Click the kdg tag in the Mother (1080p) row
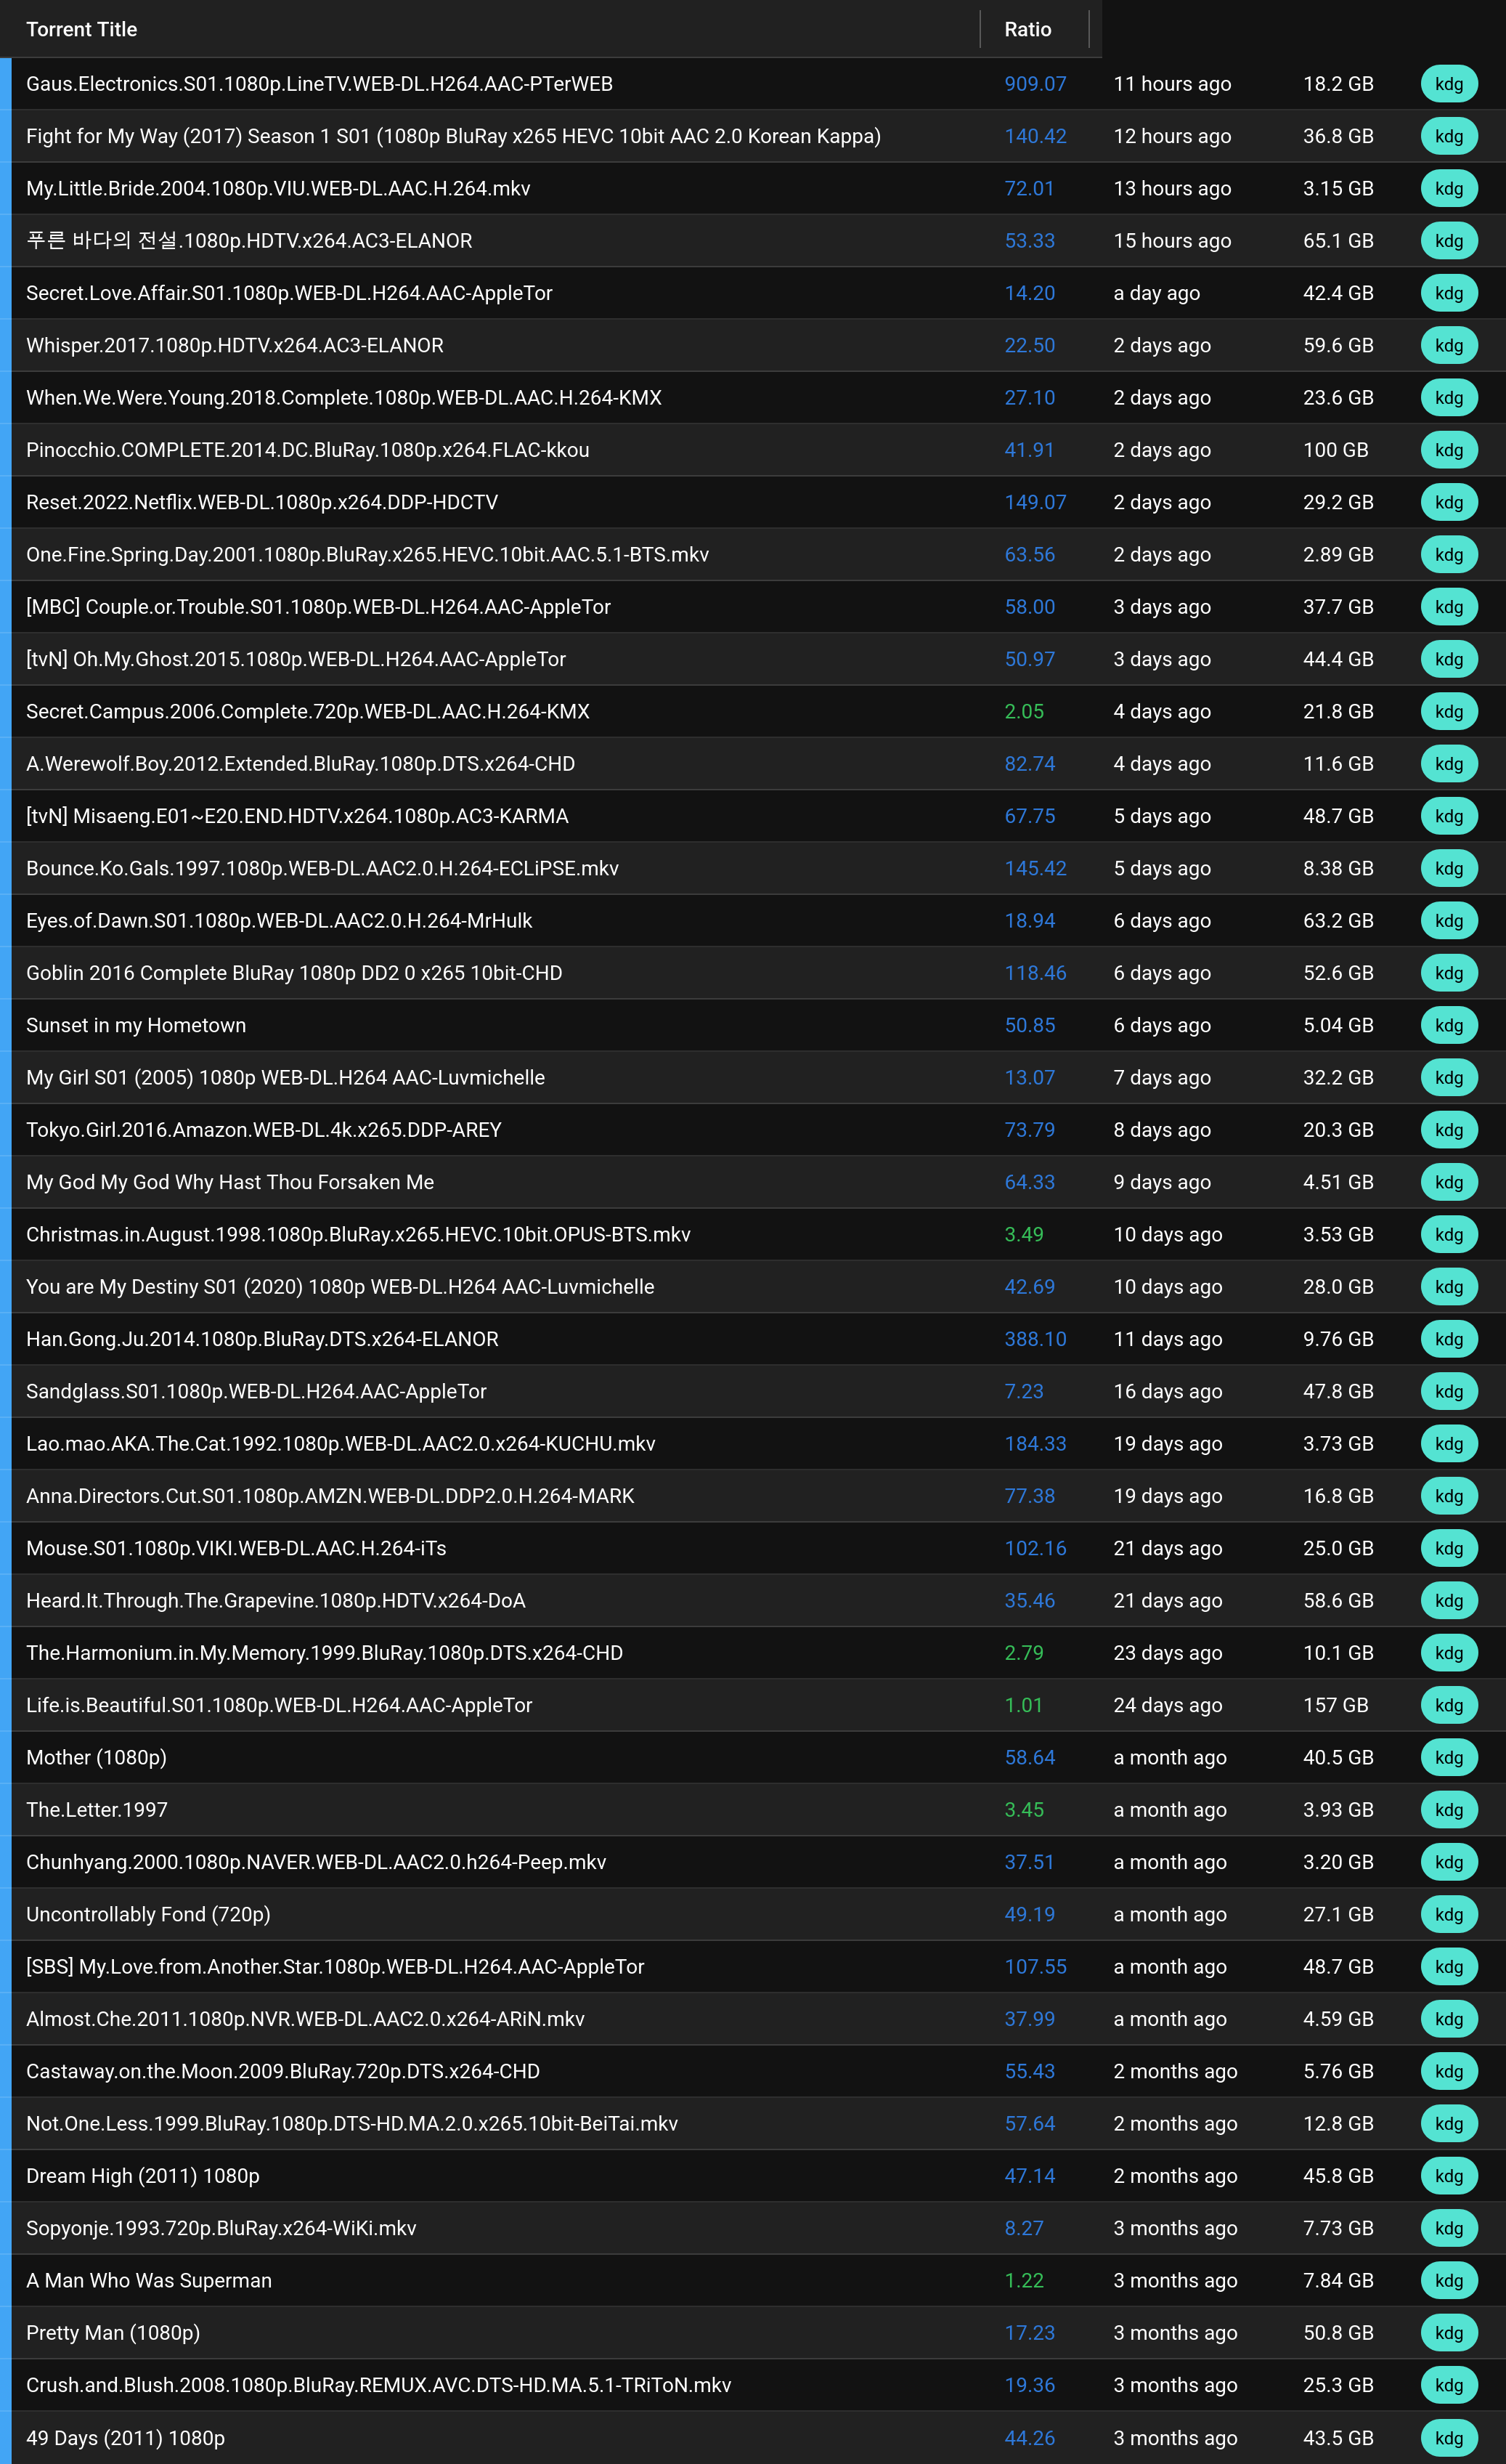Image resolution: width=1506 pixels, height=2464 pixels. [x=1449, y=1757]
